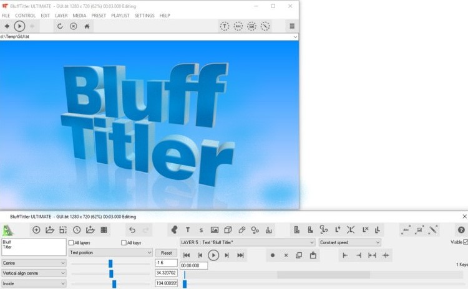Click the back arrow in the top toolbar
The height and width of the screenshot is (289, 468).
click(x=7, y=26)
